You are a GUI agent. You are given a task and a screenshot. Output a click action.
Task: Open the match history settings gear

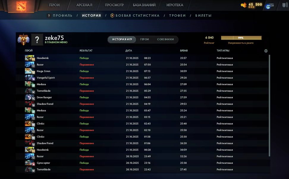pos(266,51)
